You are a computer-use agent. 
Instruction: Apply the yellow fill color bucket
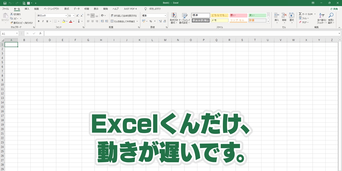(64, 21)
